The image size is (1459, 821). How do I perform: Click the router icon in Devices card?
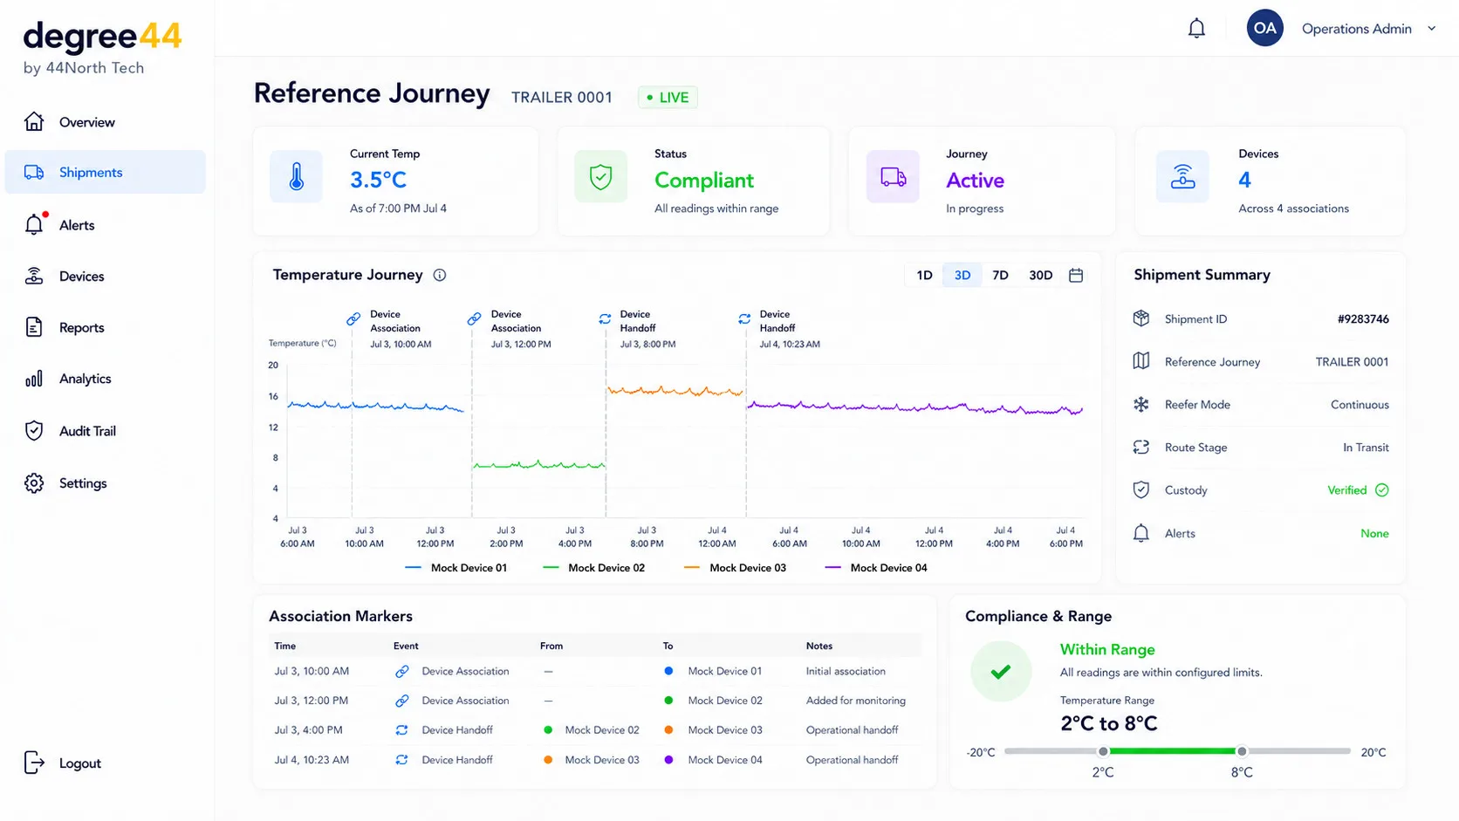1182,176
